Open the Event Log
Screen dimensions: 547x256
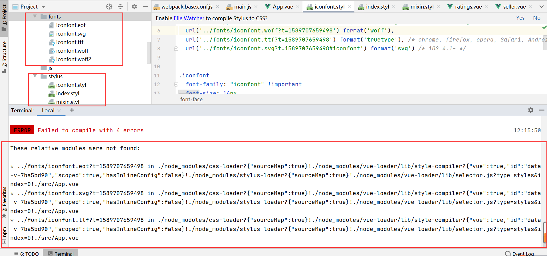[520, 254]
